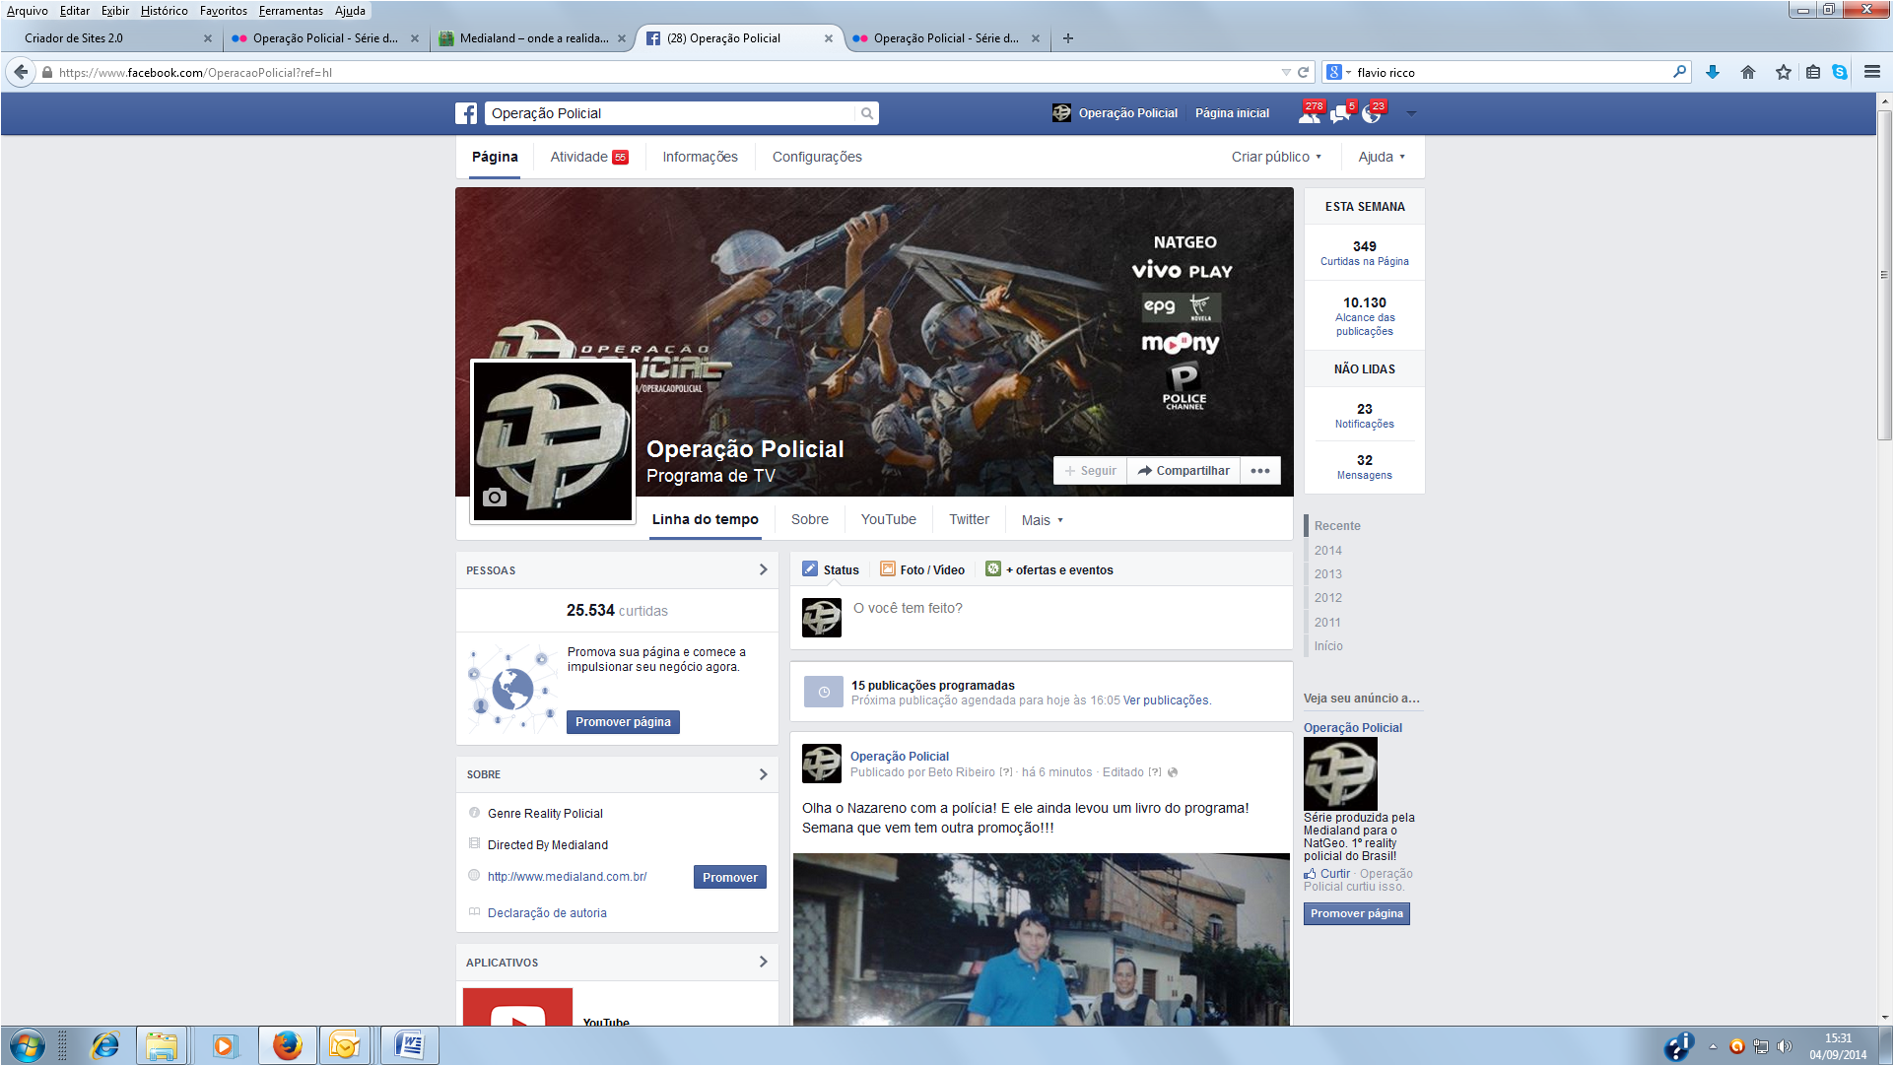This screenshot has width=1894, height=1066.
Task: Switch to the Atividade tab
Action: click(588, 157)
